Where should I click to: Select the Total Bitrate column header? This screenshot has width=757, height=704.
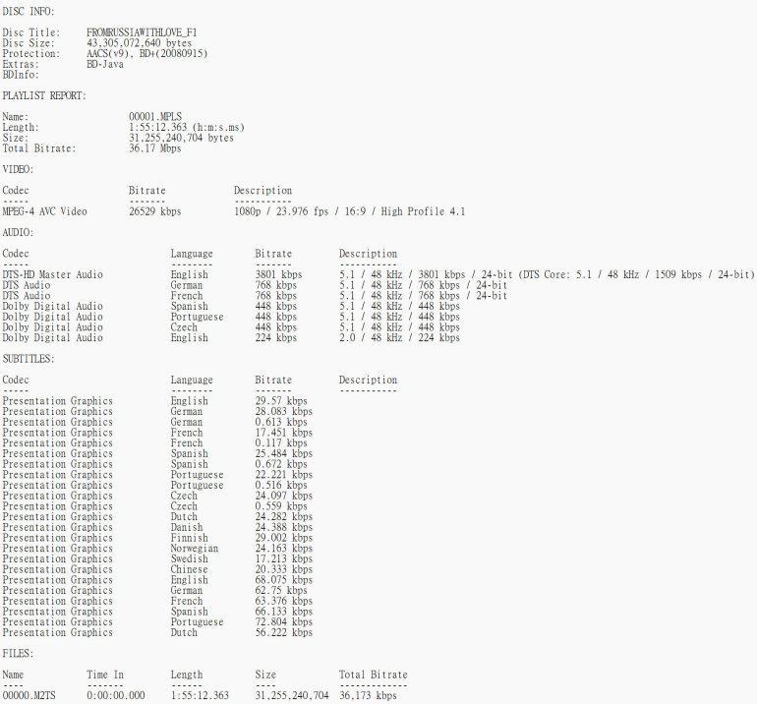coord(374,675)
